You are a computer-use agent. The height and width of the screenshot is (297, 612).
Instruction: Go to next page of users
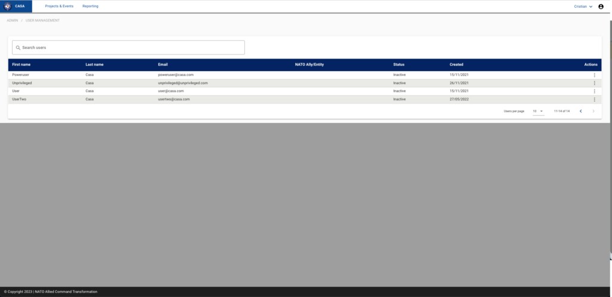point(593,111)
